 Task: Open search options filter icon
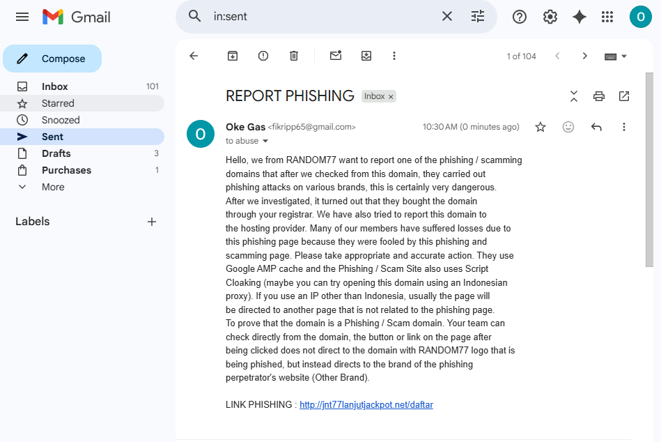pos(478,17)
